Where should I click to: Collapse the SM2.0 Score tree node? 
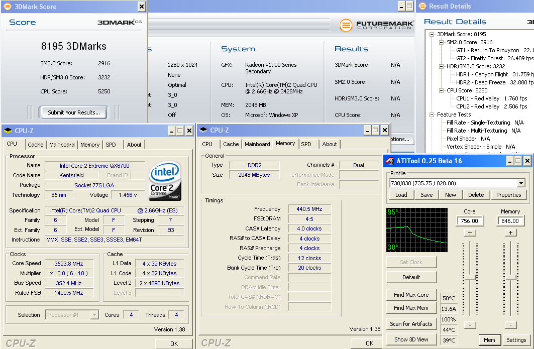tap(442, 42)
